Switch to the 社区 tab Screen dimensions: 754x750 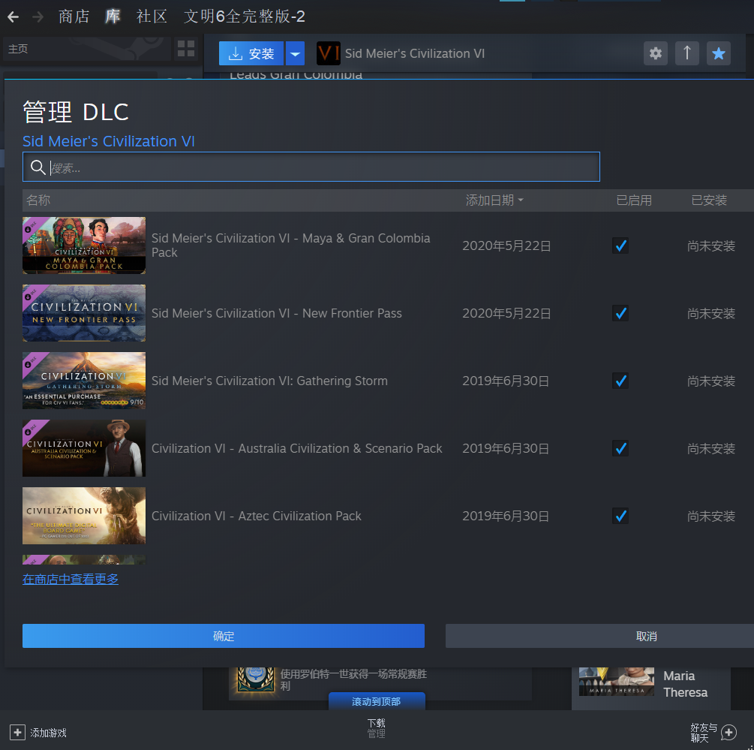(152, 17)
